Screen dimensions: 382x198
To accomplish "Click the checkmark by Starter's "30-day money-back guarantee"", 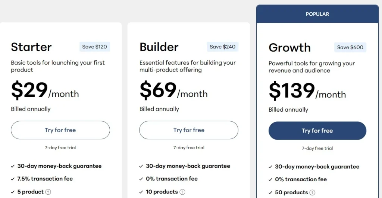I will click(13, 166).
